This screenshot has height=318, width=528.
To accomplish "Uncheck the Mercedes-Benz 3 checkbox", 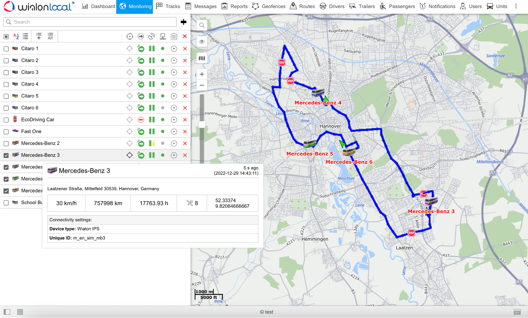I will point(6,155).
